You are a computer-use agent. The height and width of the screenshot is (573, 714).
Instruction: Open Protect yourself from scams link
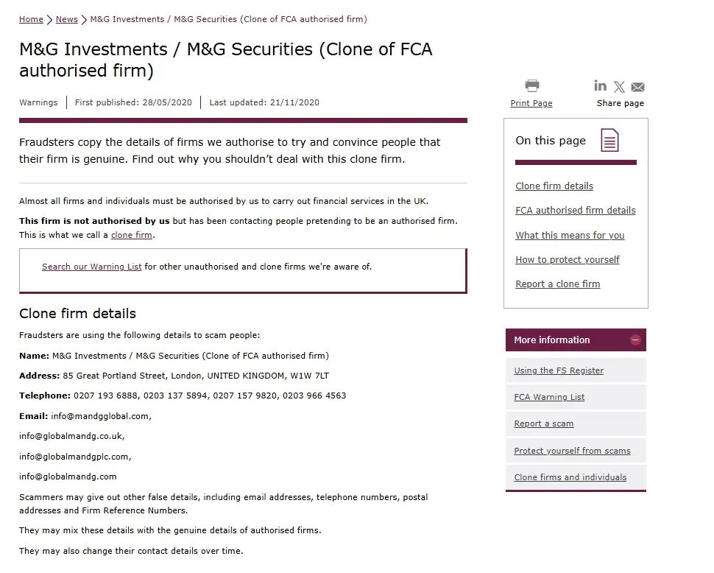[572, 451]
